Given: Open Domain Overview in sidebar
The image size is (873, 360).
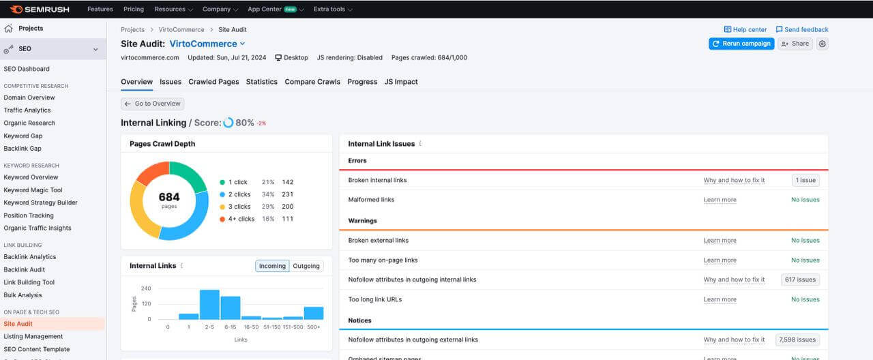Looking at the screenshot, I should pyautogui.click(x=29, y=97).
